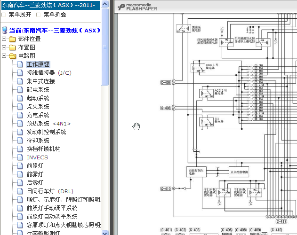Screen dimensions: 297x235
Task: Click the C-406 connector label on diagram
Action: click(x=166, y=82)
